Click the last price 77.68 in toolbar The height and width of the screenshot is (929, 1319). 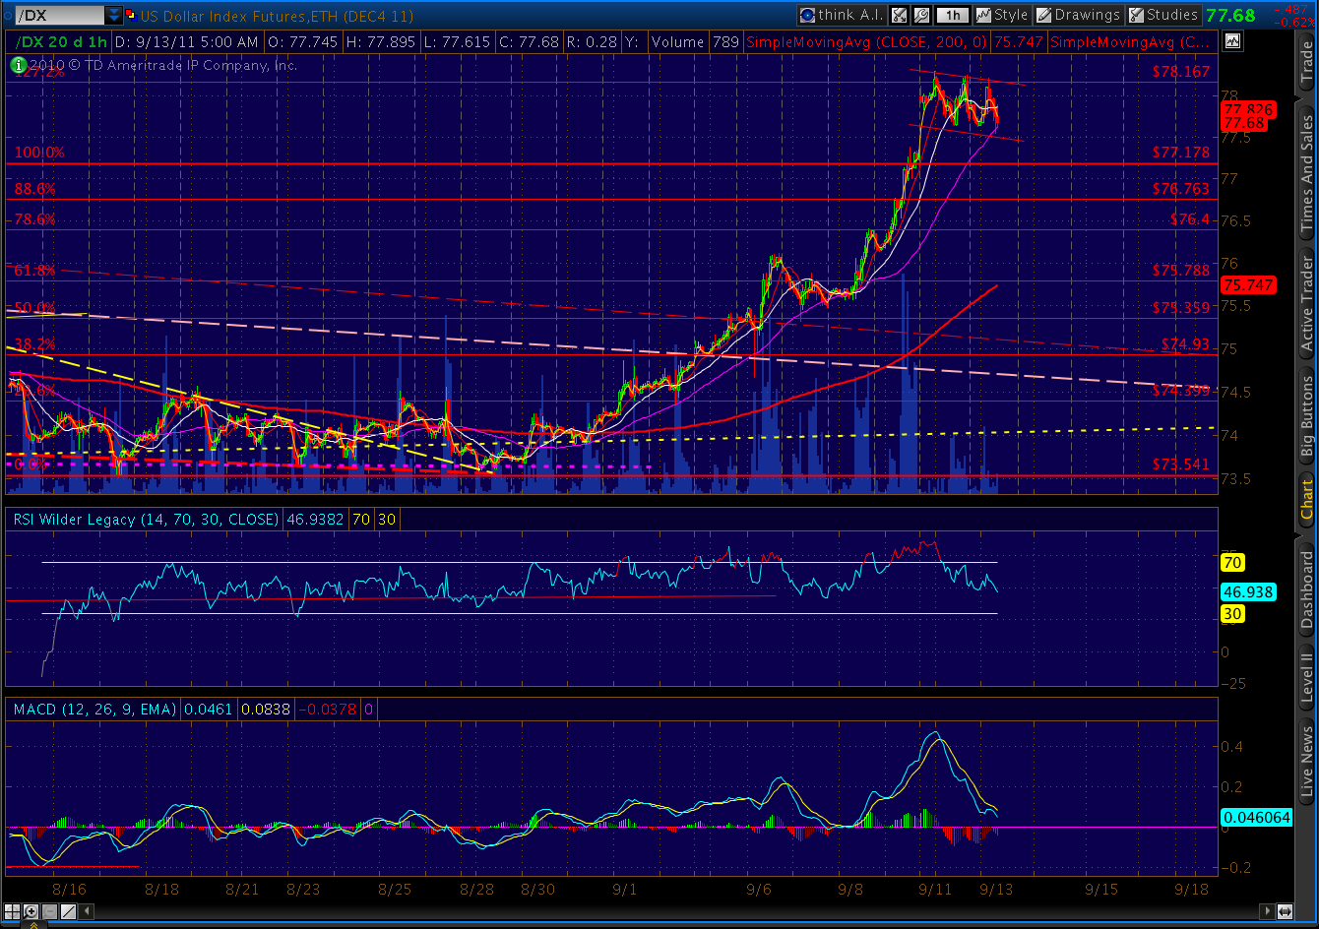point(1230,15)
